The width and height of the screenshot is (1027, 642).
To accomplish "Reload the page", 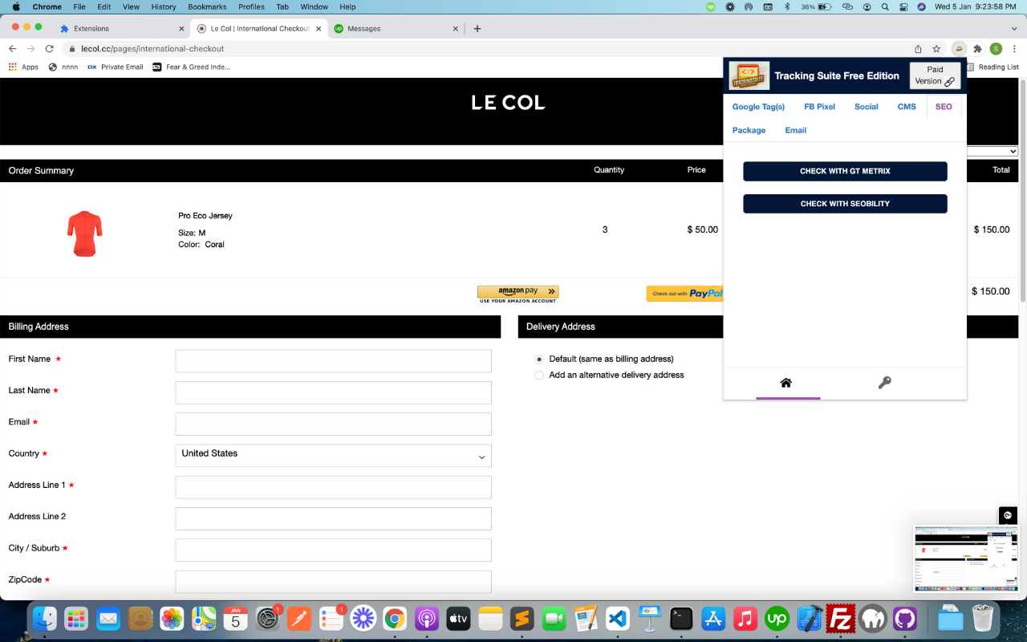I will 49,49.
